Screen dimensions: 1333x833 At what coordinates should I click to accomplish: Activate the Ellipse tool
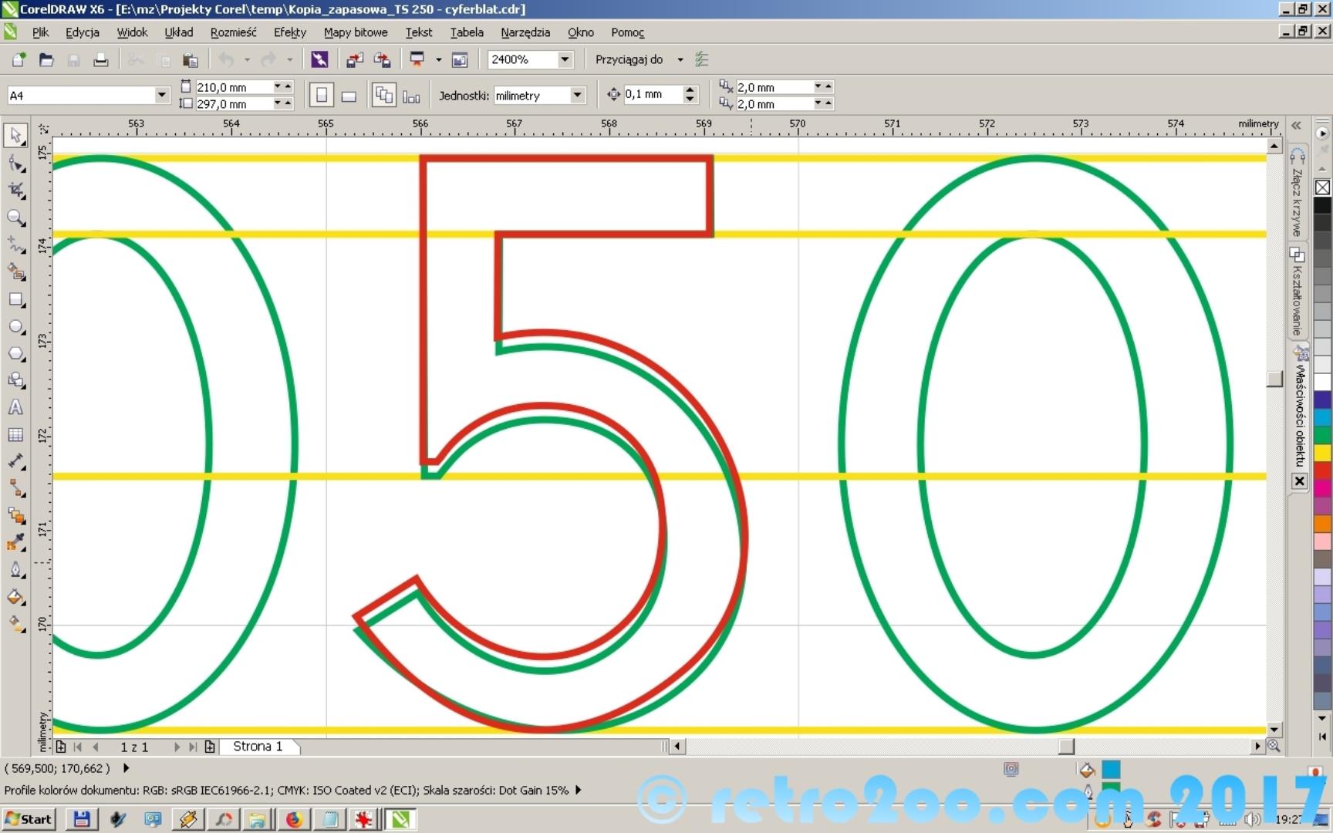15,327
